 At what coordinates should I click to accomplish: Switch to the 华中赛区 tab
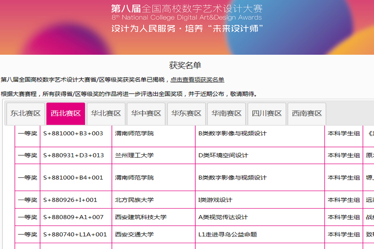click(x=146, y=113)
